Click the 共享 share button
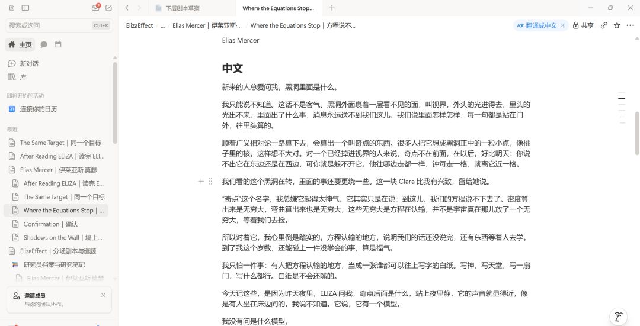Viewport: 640px width, 326px height. tap(583, 25)
